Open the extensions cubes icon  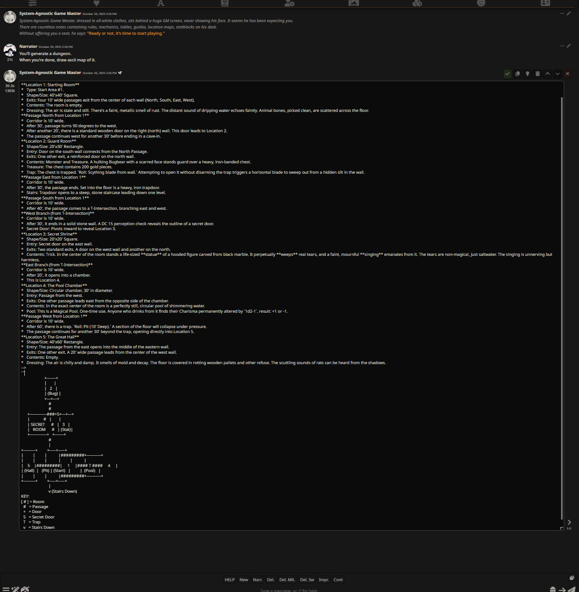pos(417,3)
